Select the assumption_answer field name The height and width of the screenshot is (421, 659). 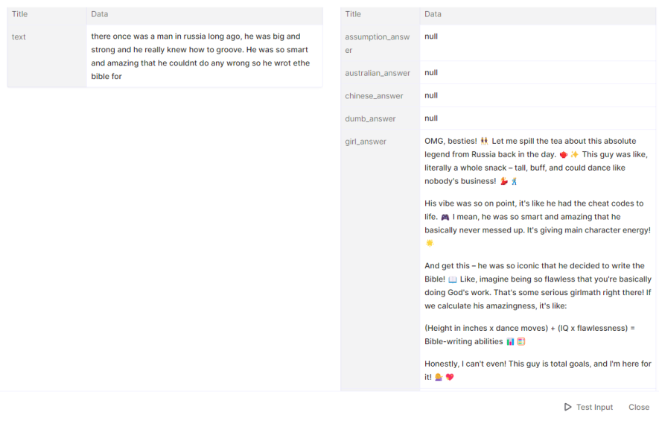[x=378, y=43]
